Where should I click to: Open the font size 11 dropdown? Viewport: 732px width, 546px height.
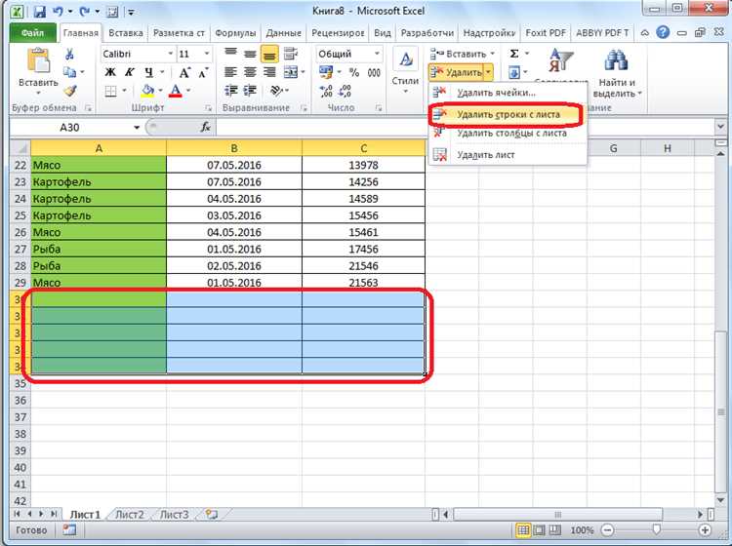pyautogui.click(x=207, y=54)
